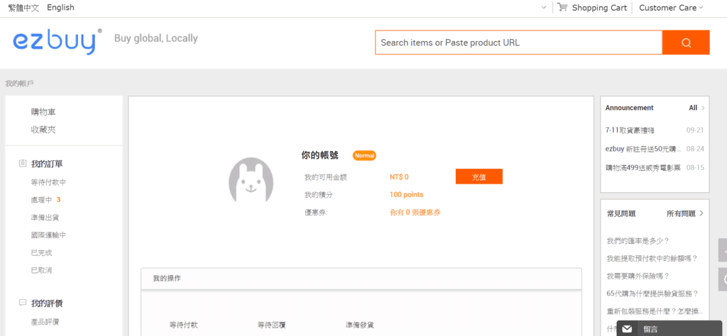Open the 7-11取貨豪禮嗨 announcement
This screenshot has width=727, height=336.
coord(630,130)
